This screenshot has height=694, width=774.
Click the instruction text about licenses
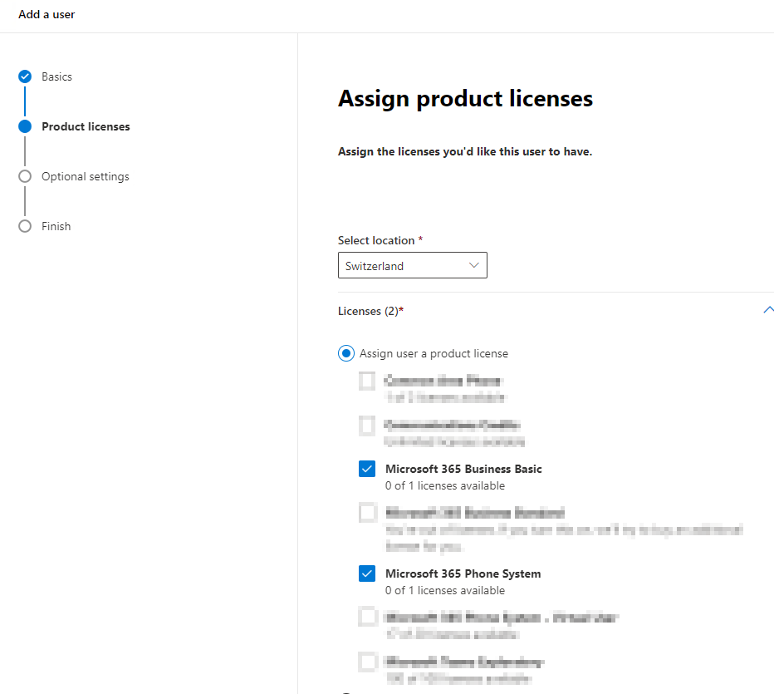point(465,151)
